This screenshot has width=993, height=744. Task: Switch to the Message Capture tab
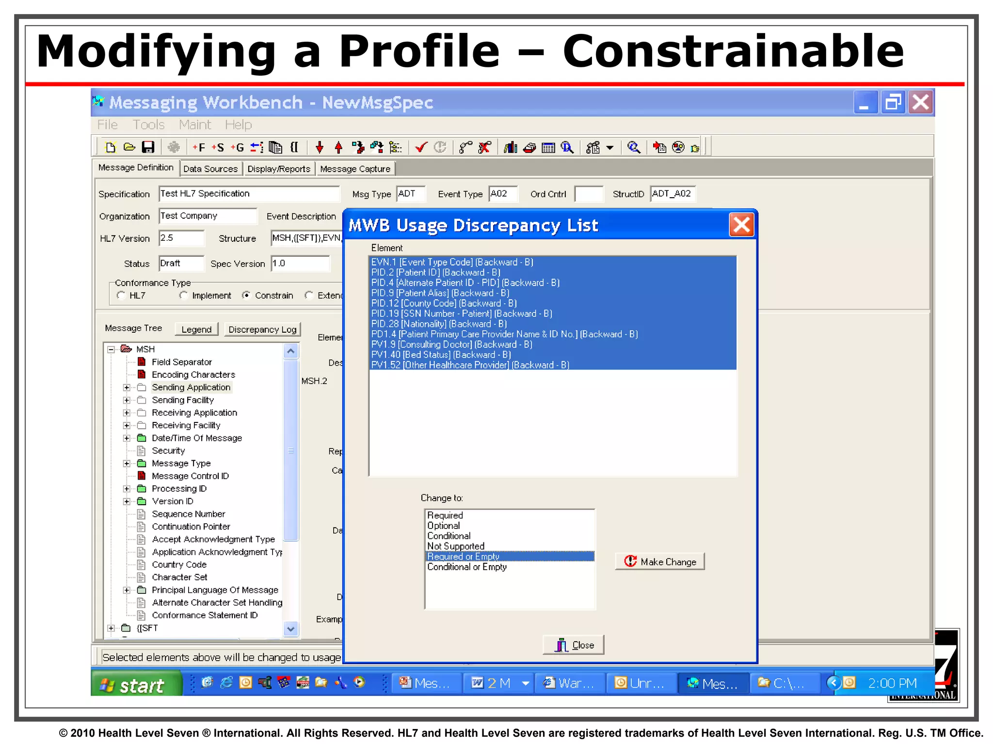coord(355,169)
